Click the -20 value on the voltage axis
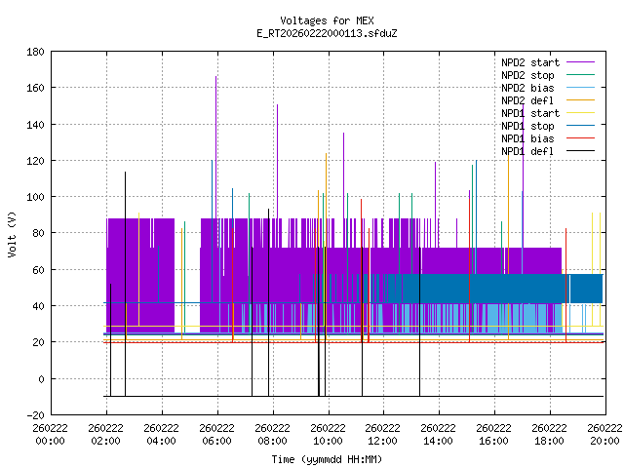 pos(33,415)
